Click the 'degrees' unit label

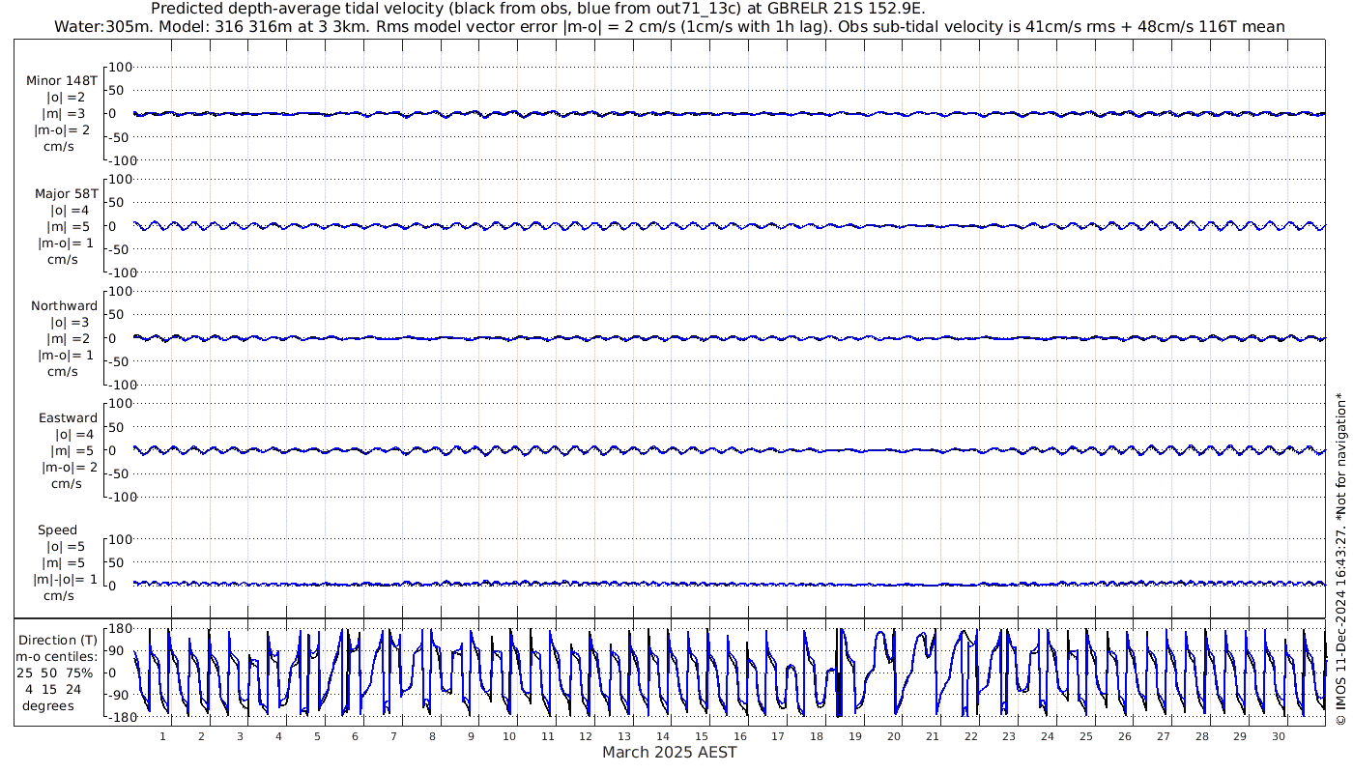[x=48, y=705]
